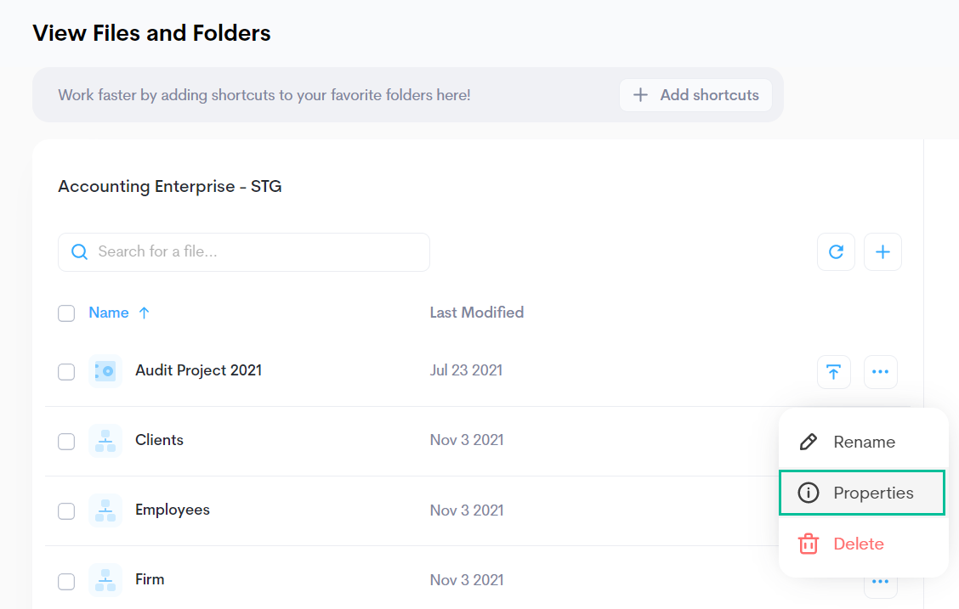Select Rename from the context menu
This screenshot has height=609, width=959.
(x=863, y=442)
